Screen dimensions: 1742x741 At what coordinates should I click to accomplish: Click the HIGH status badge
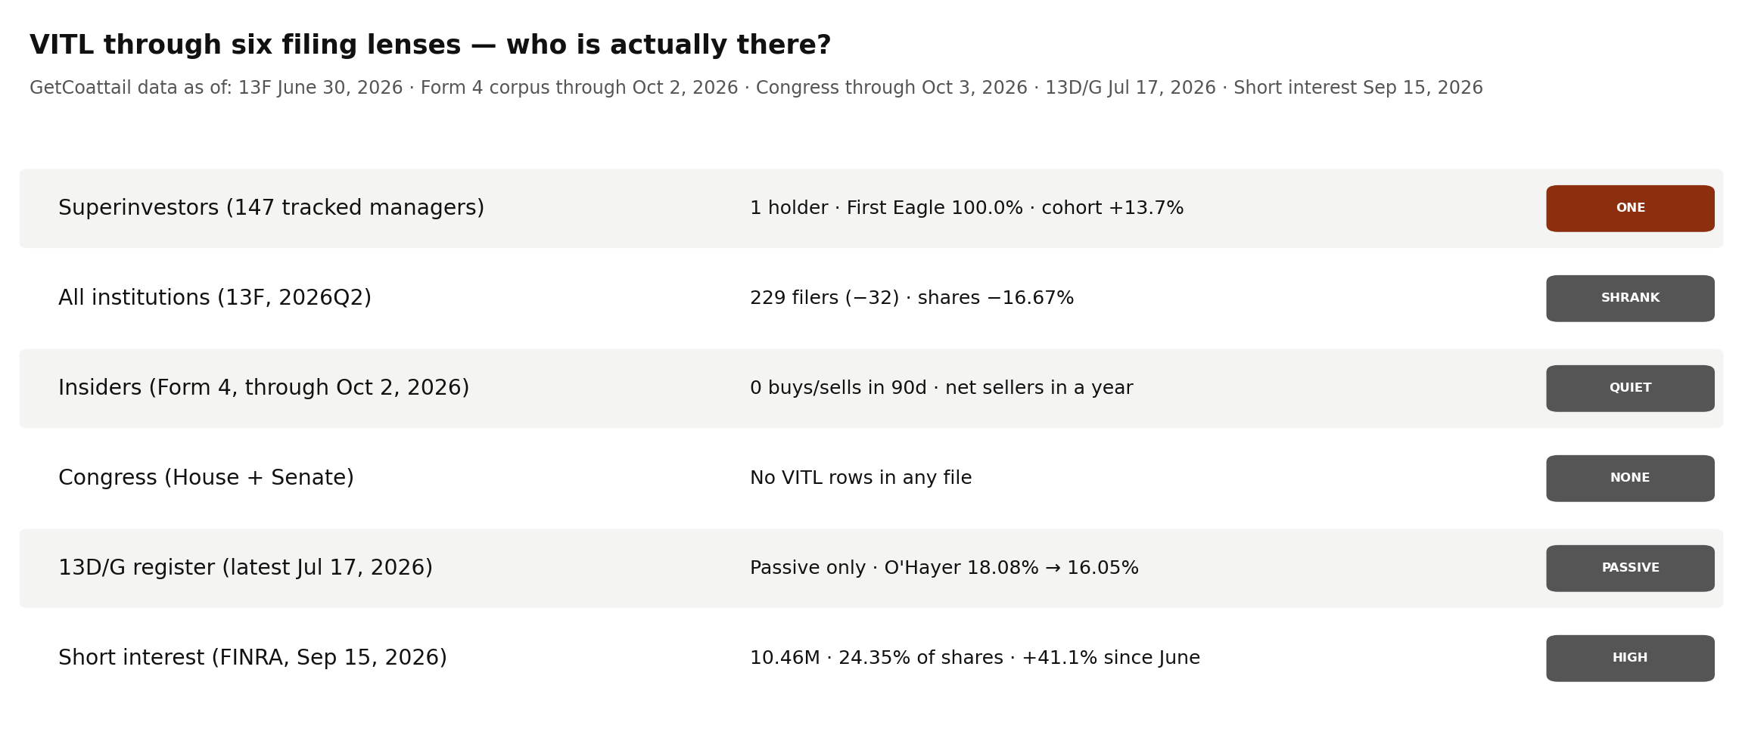pos(1630,659)
